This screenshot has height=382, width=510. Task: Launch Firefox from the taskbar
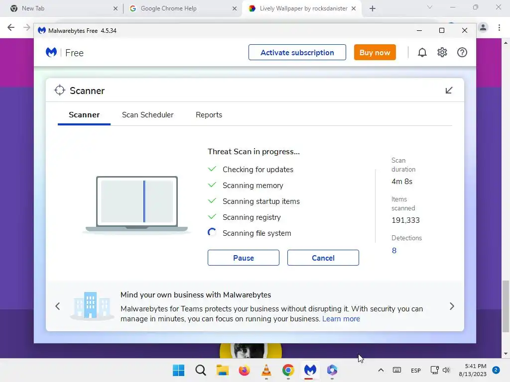point(244,370)
